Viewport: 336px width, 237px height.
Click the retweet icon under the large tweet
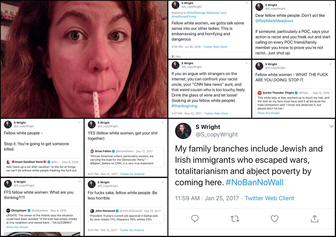[x=235, y=219]
